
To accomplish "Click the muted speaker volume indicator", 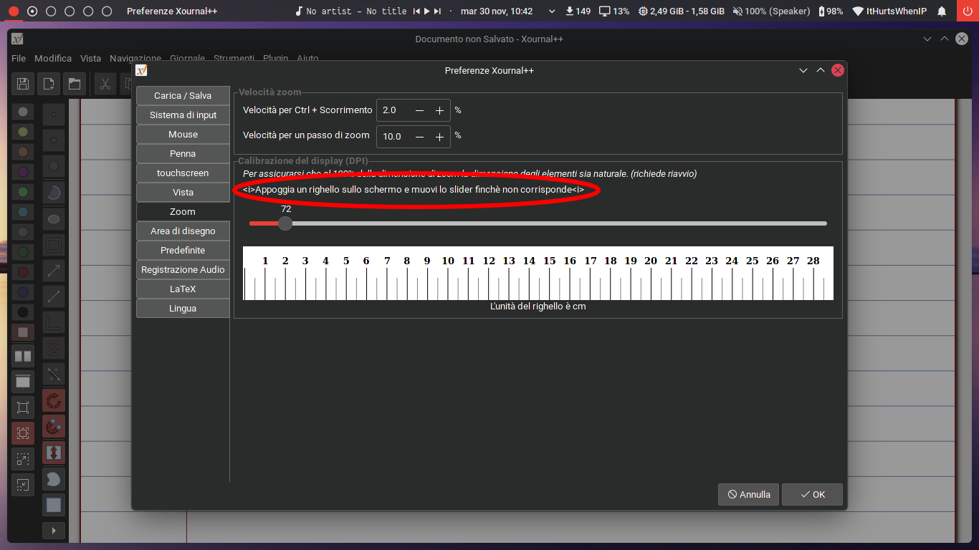I will coord(771,11).
